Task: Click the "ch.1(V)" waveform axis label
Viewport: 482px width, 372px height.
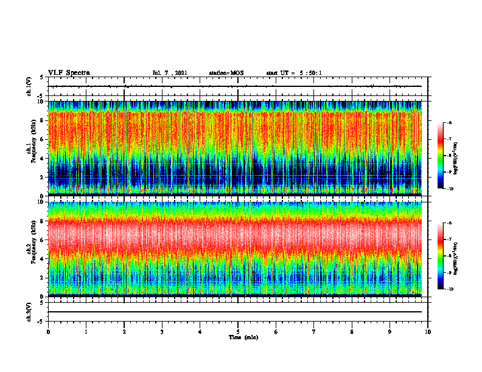Action: point(29,86)
